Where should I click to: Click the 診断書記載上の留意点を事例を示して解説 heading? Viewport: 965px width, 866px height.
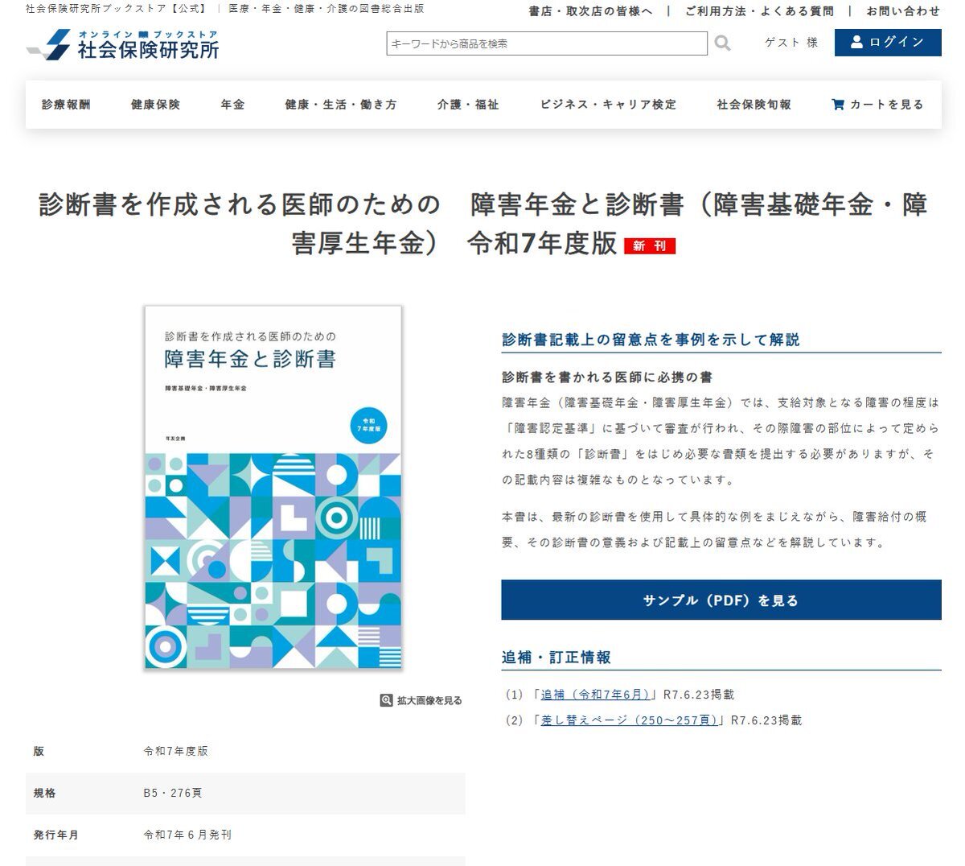651,340
